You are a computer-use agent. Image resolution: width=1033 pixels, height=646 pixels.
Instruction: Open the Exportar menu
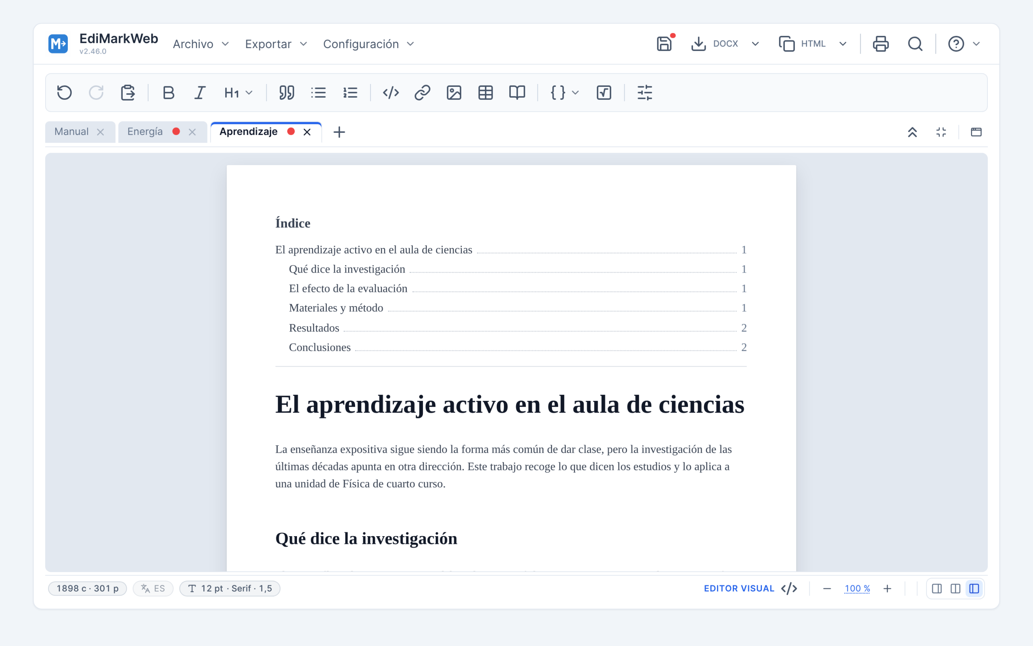click(x=276, y=44)
